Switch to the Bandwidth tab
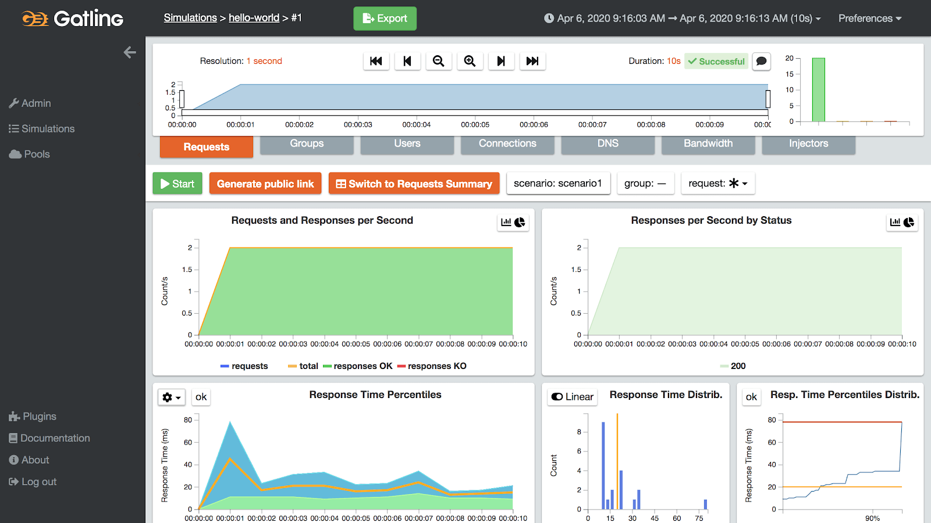The image size is (931, 523). point(708,144)
